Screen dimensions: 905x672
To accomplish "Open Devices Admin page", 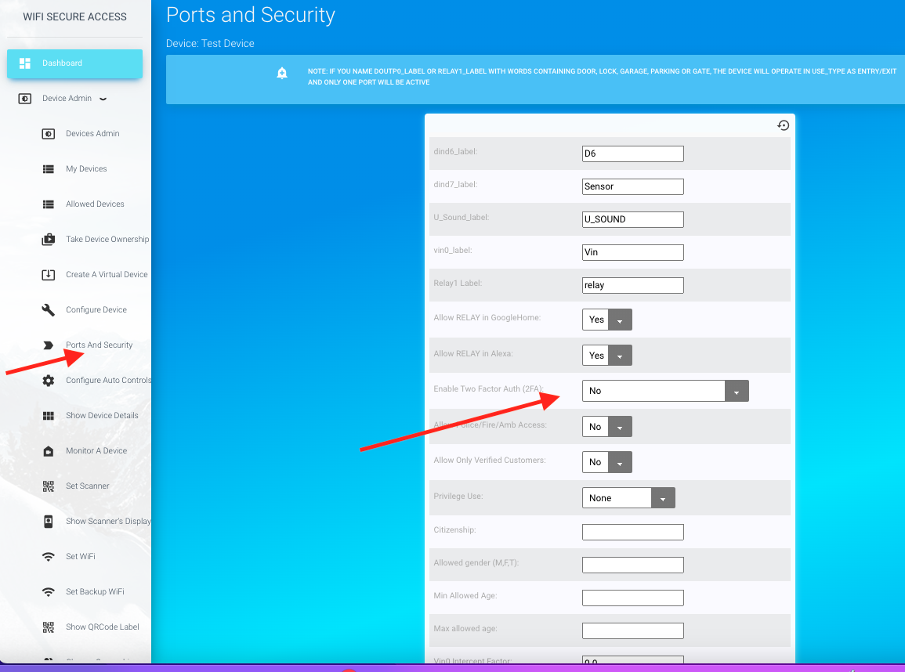I will click(x=92, y=134).
